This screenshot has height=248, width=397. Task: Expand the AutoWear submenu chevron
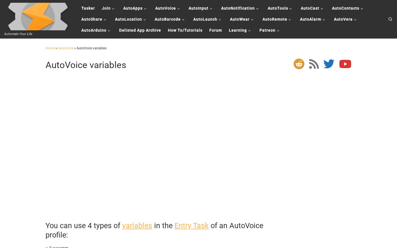[x=252, y=20]
